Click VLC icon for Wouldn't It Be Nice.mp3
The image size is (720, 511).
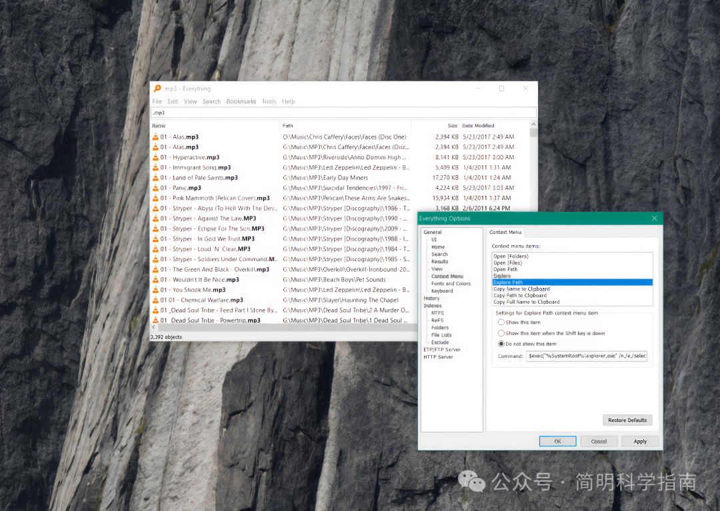pos(155,280)
